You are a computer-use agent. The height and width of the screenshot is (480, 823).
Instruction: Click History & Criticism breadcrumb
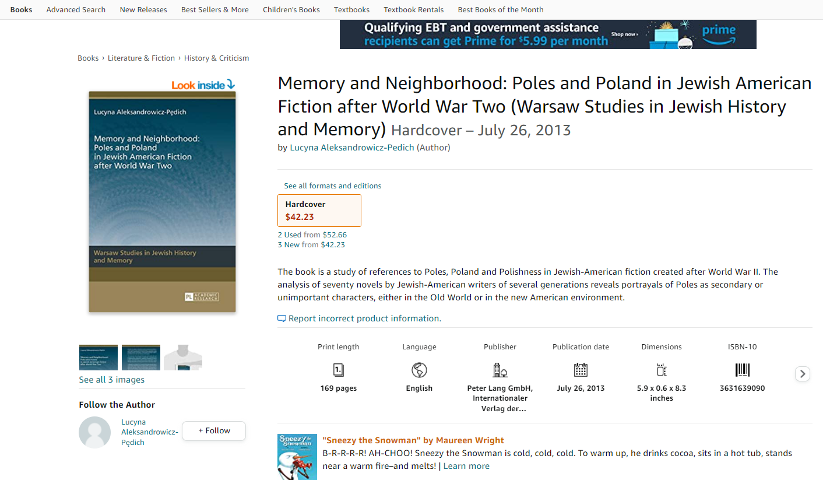[x=217, y=58]
